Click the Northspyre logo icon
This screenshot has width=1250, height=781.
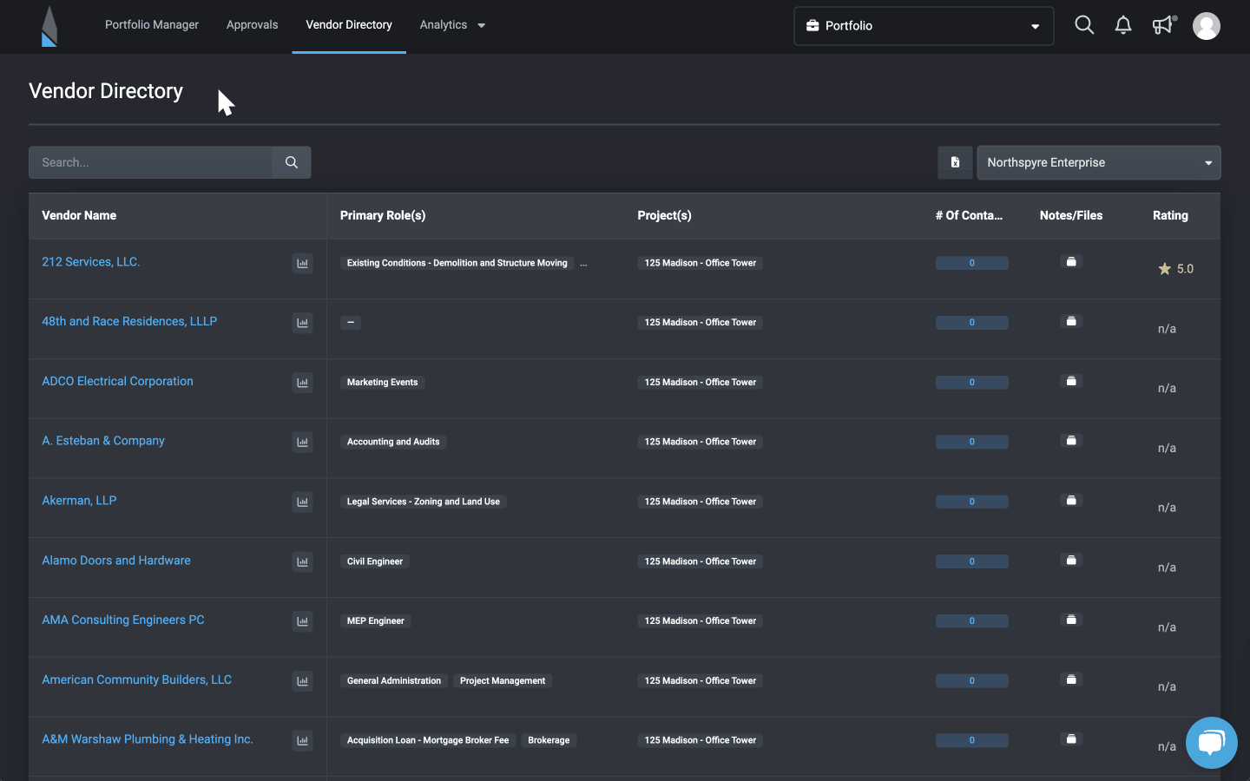coord(49,26)
